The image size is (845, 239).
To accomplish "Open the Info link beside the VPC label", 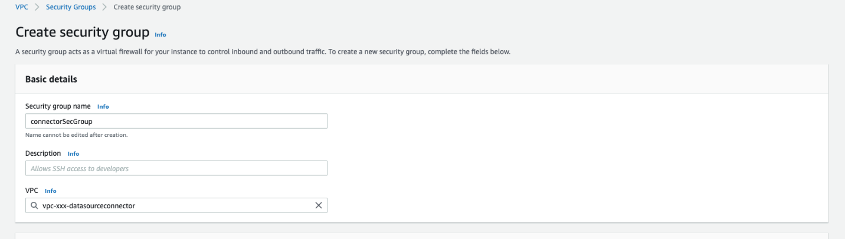I will 51,191.
